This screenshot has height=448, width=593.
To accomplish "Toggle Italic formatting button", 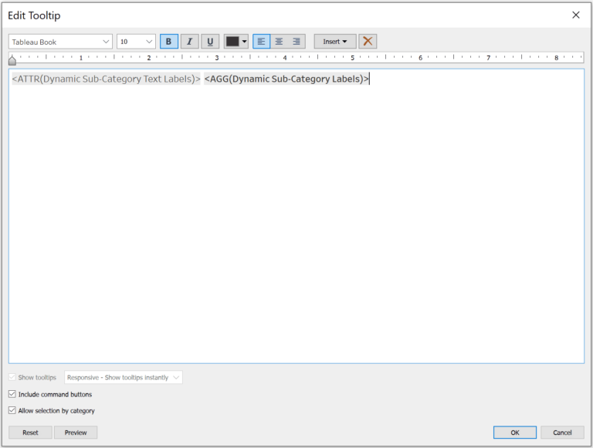I will 189,42.
